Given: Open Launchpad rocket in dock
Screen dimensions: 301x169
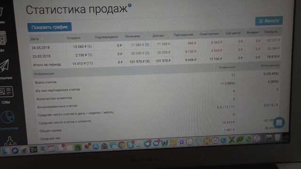Looking at the screenshot, I should coord(24,150).
